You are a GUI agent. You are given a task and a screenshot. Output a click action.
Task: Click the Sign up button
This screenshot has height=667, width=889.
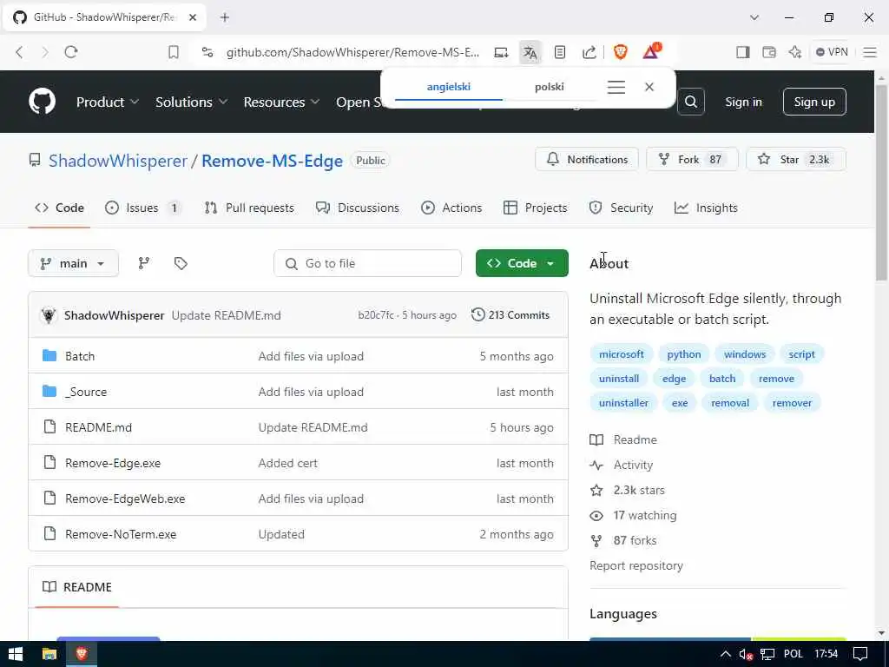(814, 102)
